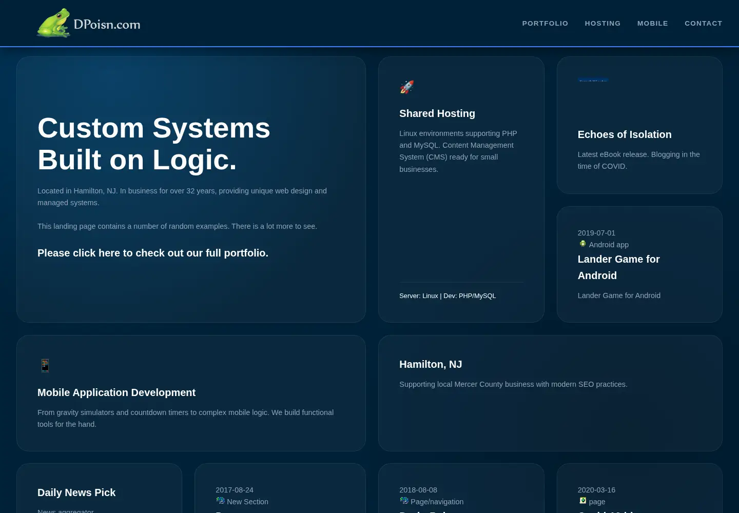This screenshot has width=739, height=513.
Task: Click the rocket icon above Shared Hosting
Action: 407,87
